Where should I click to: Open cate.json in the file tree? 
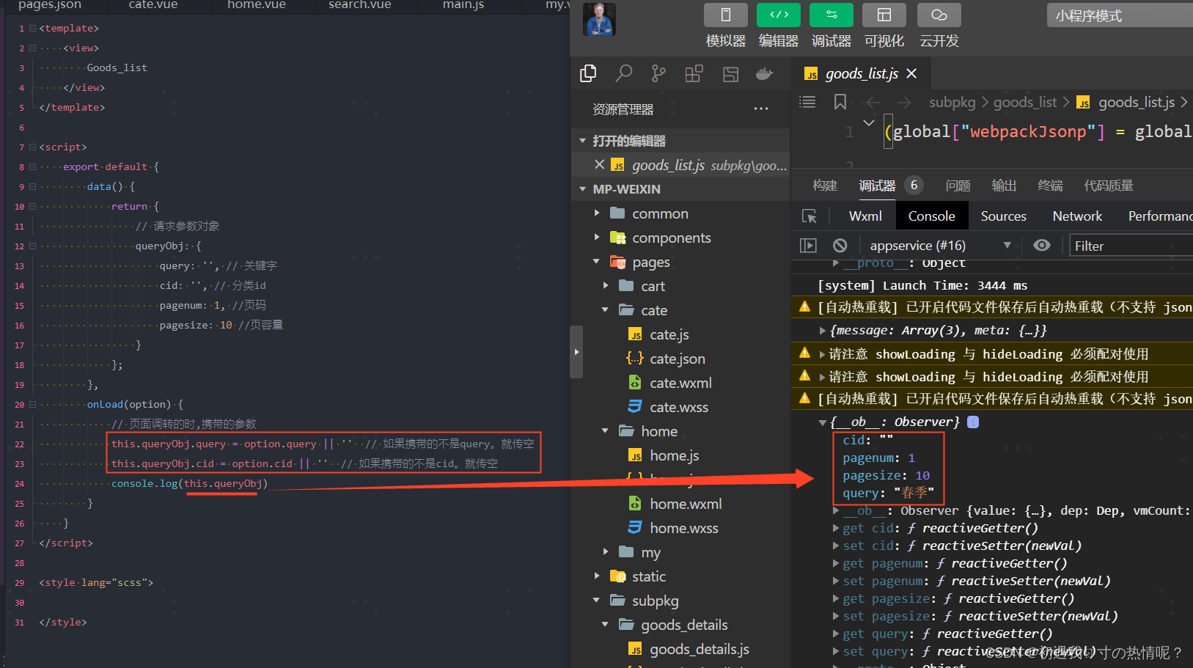[677, 359]
